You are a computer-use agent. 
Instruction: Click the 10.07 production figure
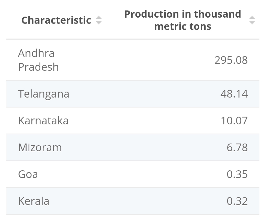(x=234, y=121)
